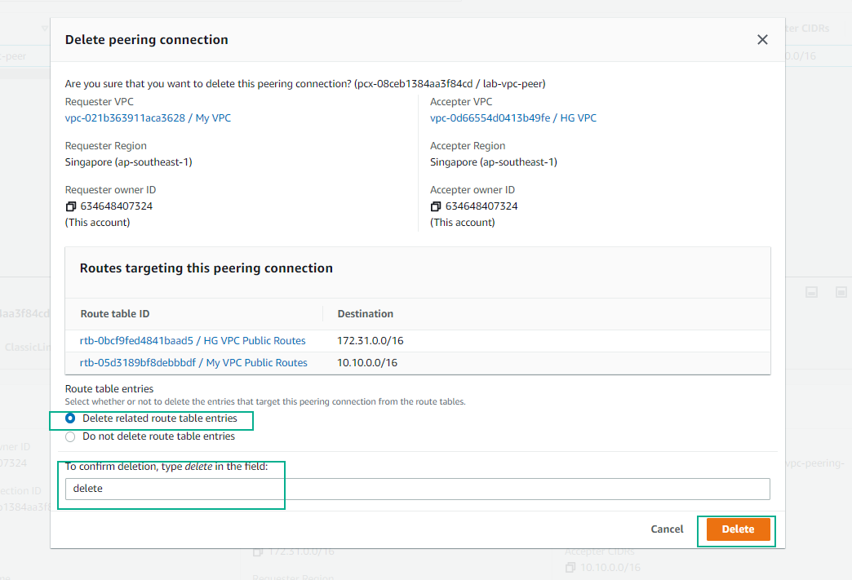The image size is (852, 580).
Task: Copy the Requester owner ID
Action: [71, 206]
